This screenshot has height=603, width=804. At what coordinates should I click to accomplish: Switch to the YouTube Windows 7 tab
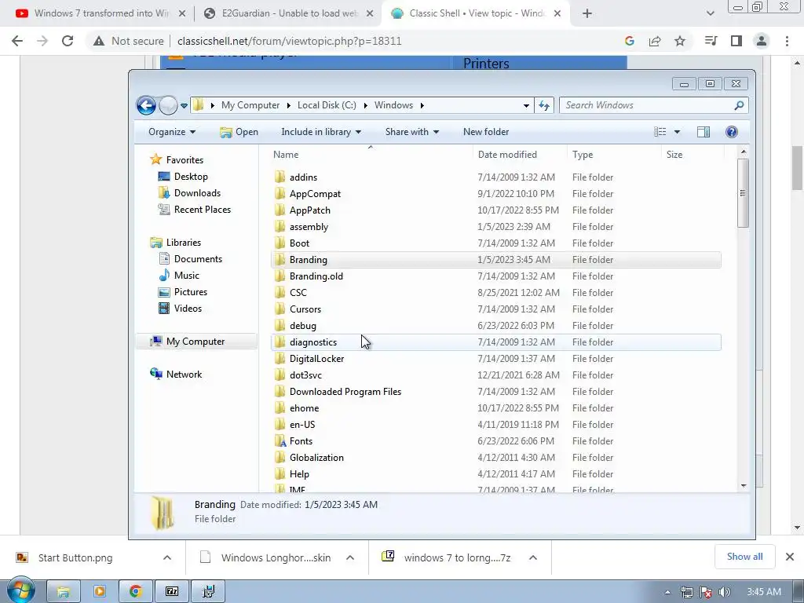point(101,13)
